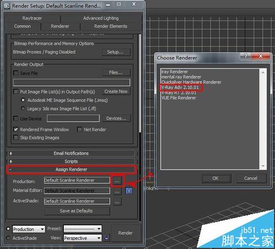Open the Advanced Lighting tab
Image resolution: width=275 pixels, height=249 pixels.
tap(101, 18)
